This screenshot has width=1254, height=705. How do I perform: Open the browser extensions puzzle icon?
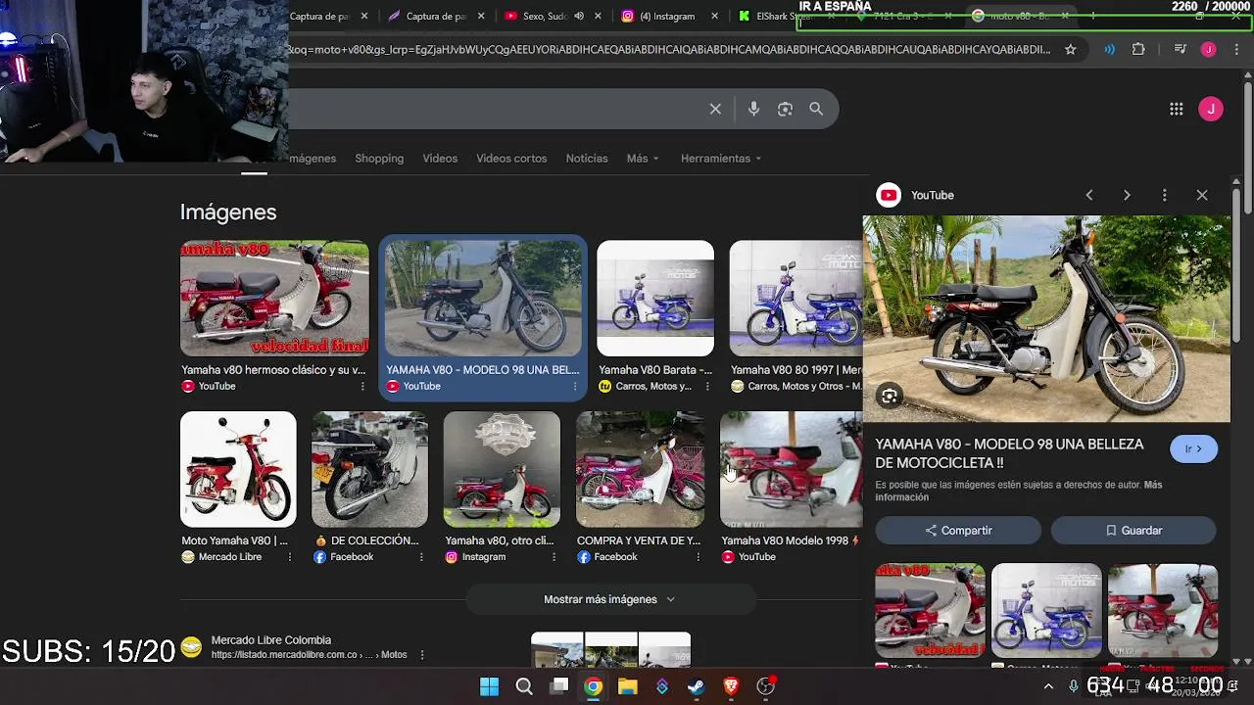(1138, 49)
